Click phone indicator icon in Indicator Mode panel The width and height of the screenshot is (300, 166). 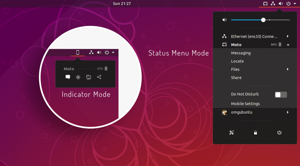tap(78, 52)
